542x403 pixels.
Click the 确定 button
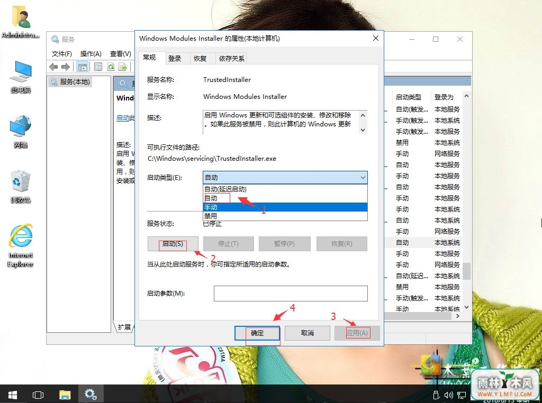tap(257, 333)
